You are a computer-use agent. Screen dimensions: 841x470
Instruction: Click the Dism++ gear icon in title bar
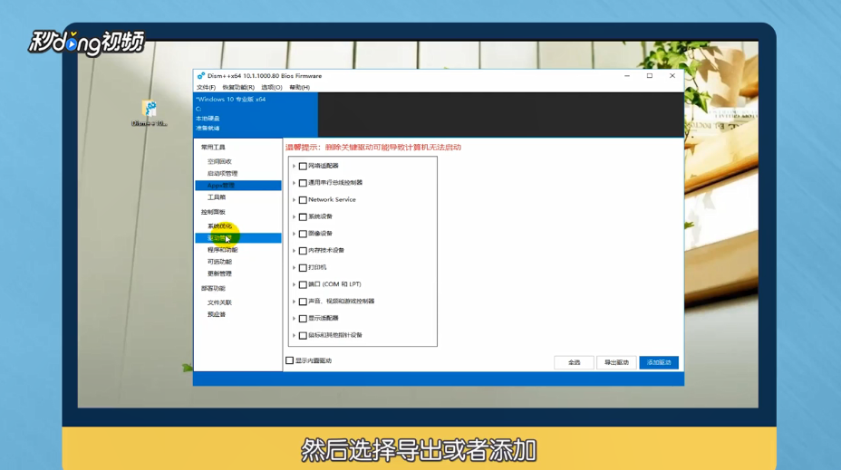pyautogui.click(x=200, y=75)
